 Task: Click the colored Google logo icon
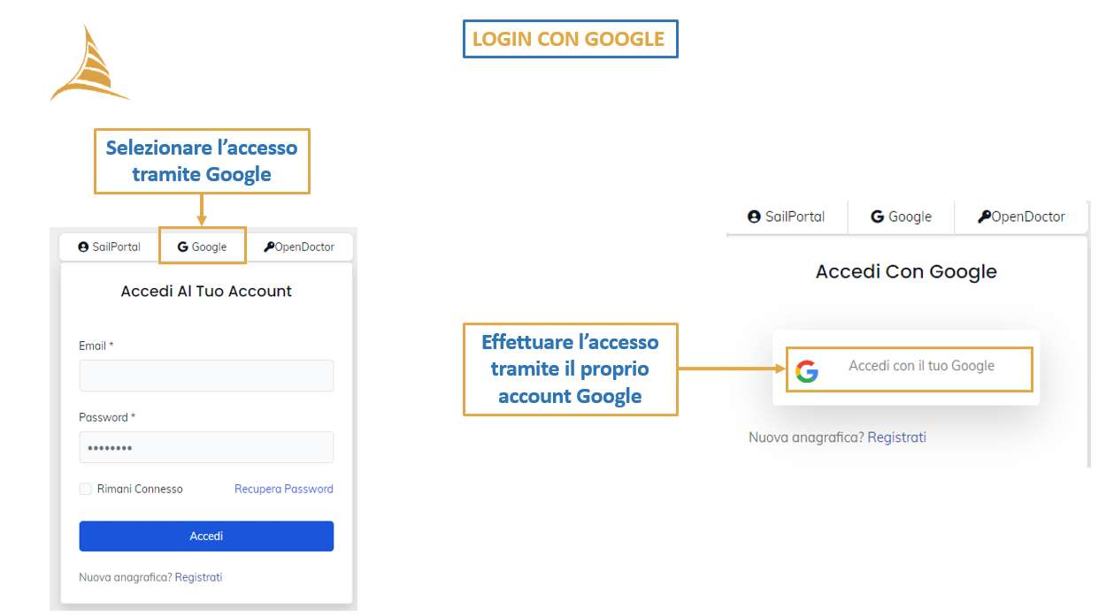click(x=806, y=371)
